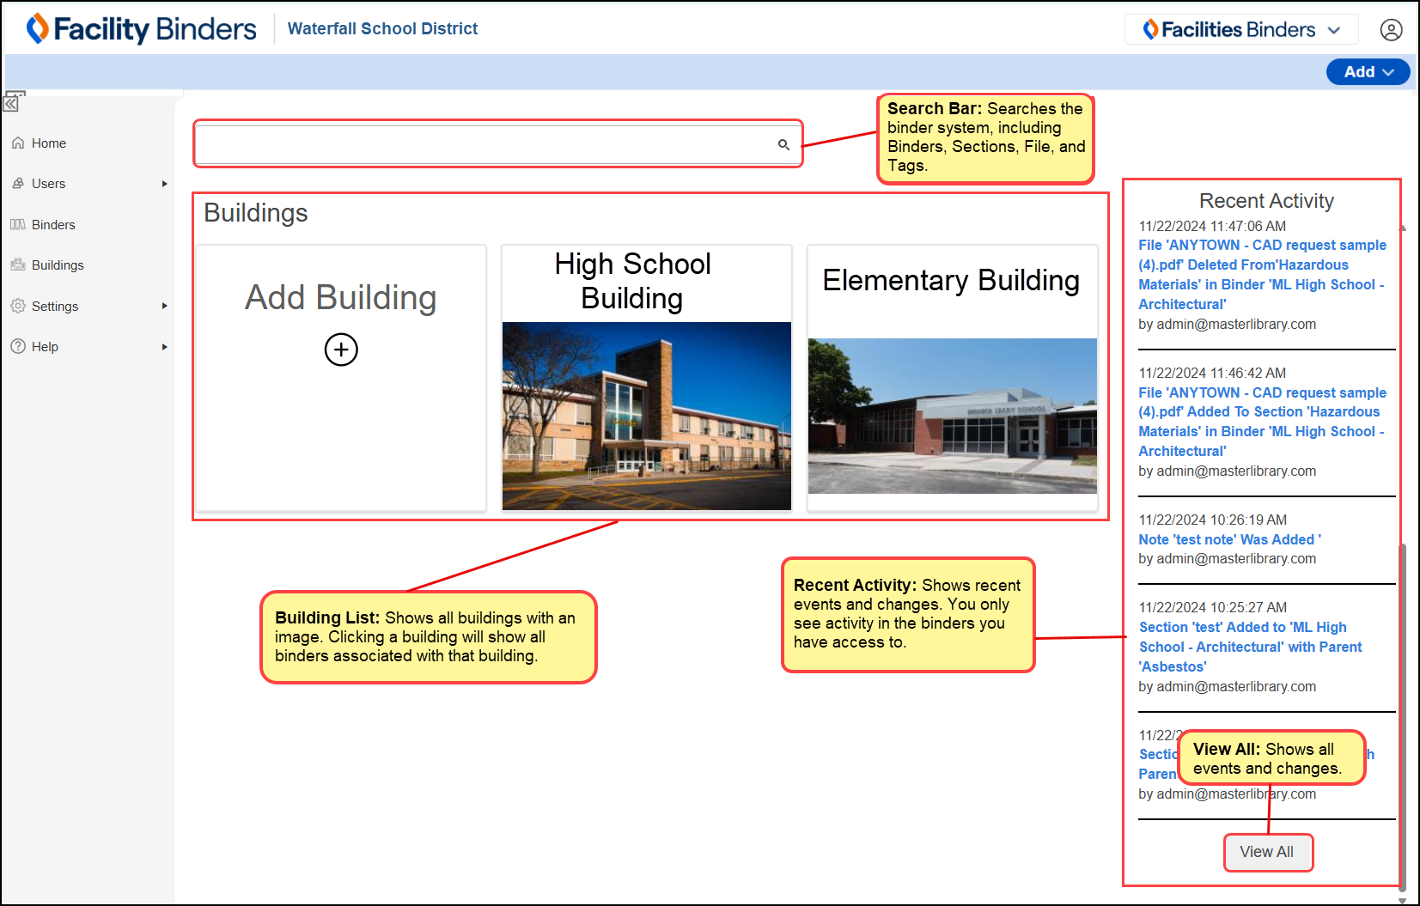Expand the Users submenu arrow

164,184
